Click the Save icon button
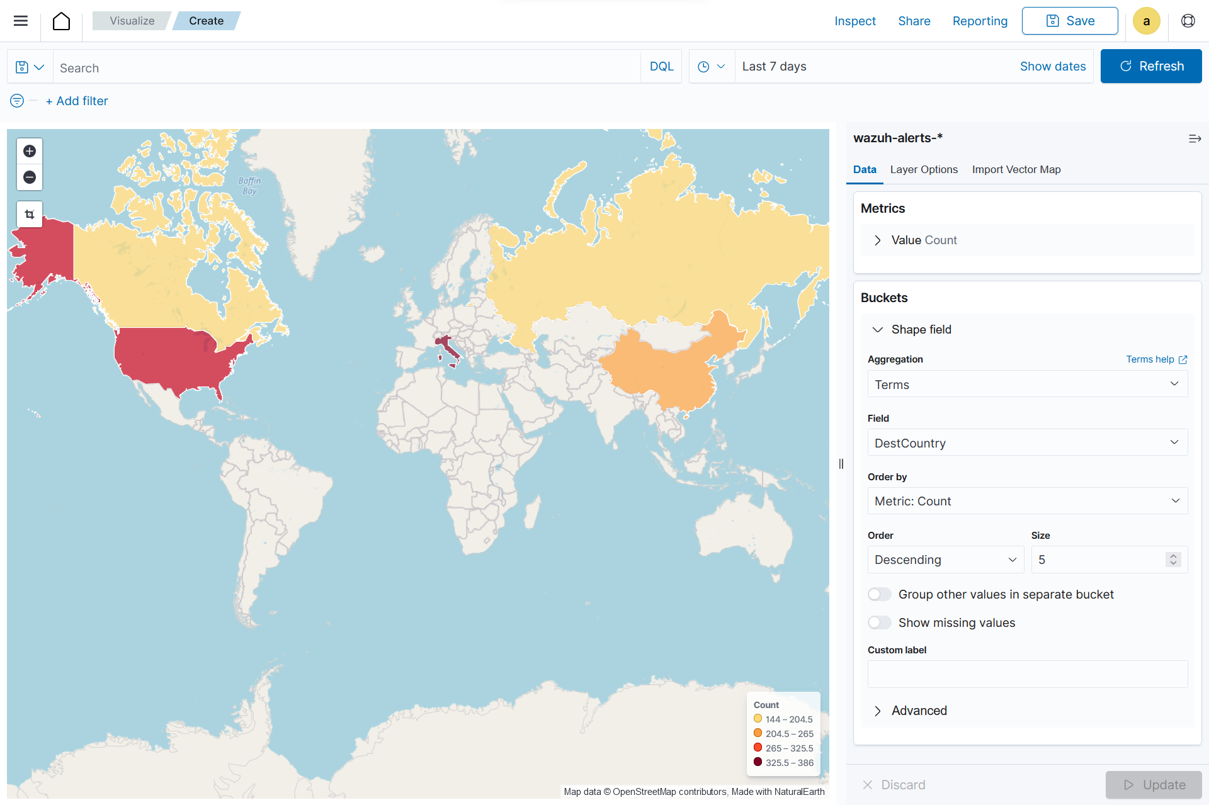 (x=1052, y=20)
